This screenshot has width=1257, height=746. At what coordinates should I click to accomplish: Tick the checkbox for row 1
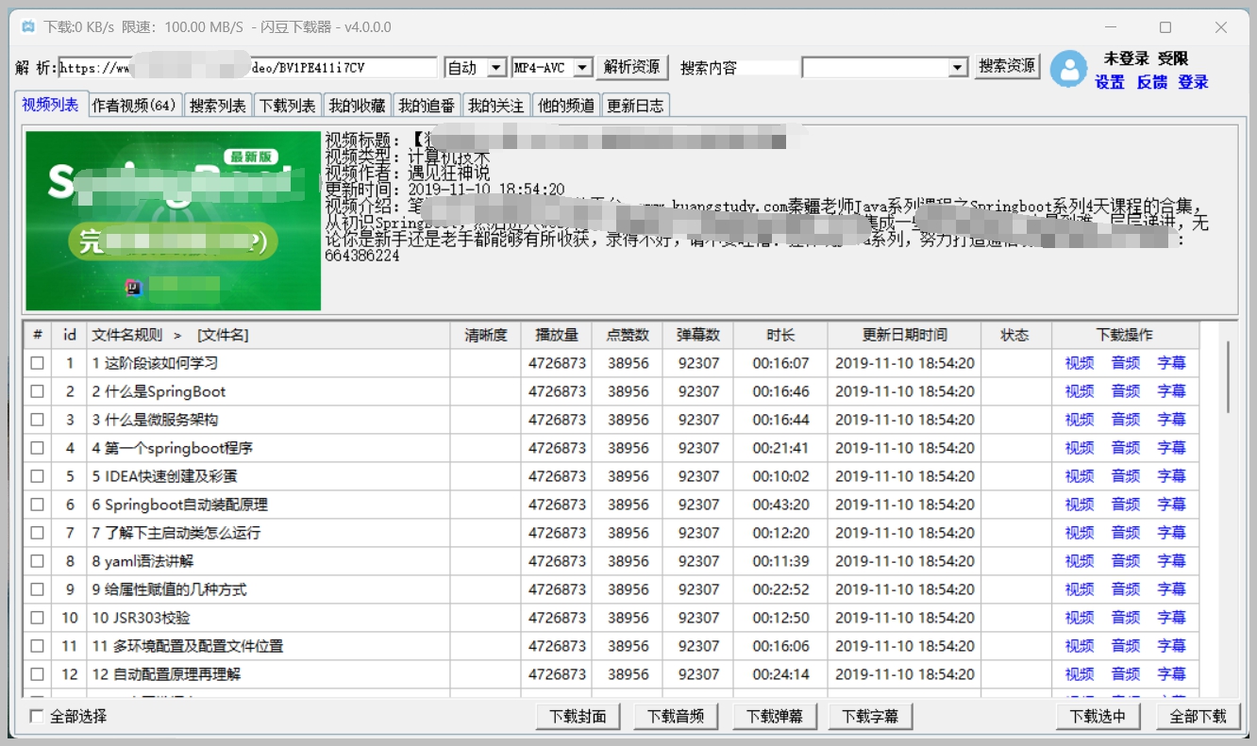click(x=38, y=363)
